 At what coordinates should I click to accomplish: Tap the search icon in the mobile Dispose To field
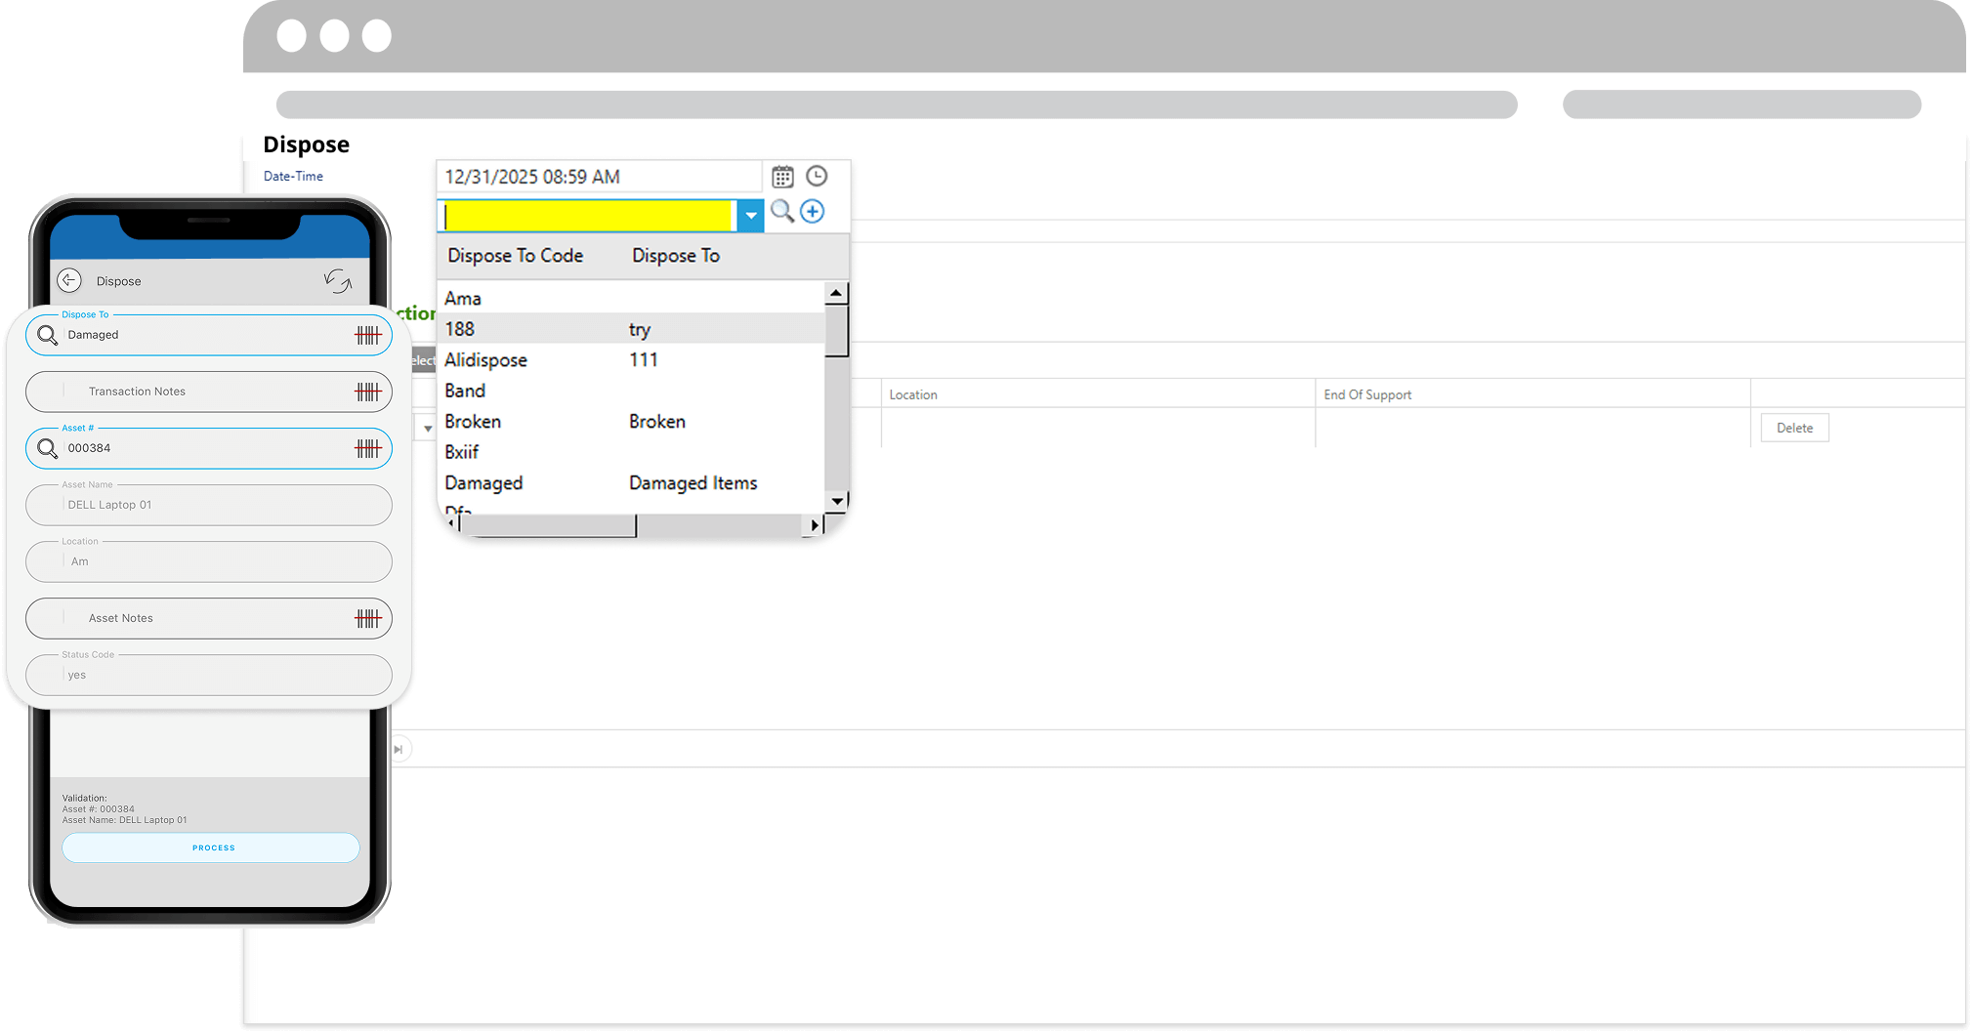click(47, 334)
